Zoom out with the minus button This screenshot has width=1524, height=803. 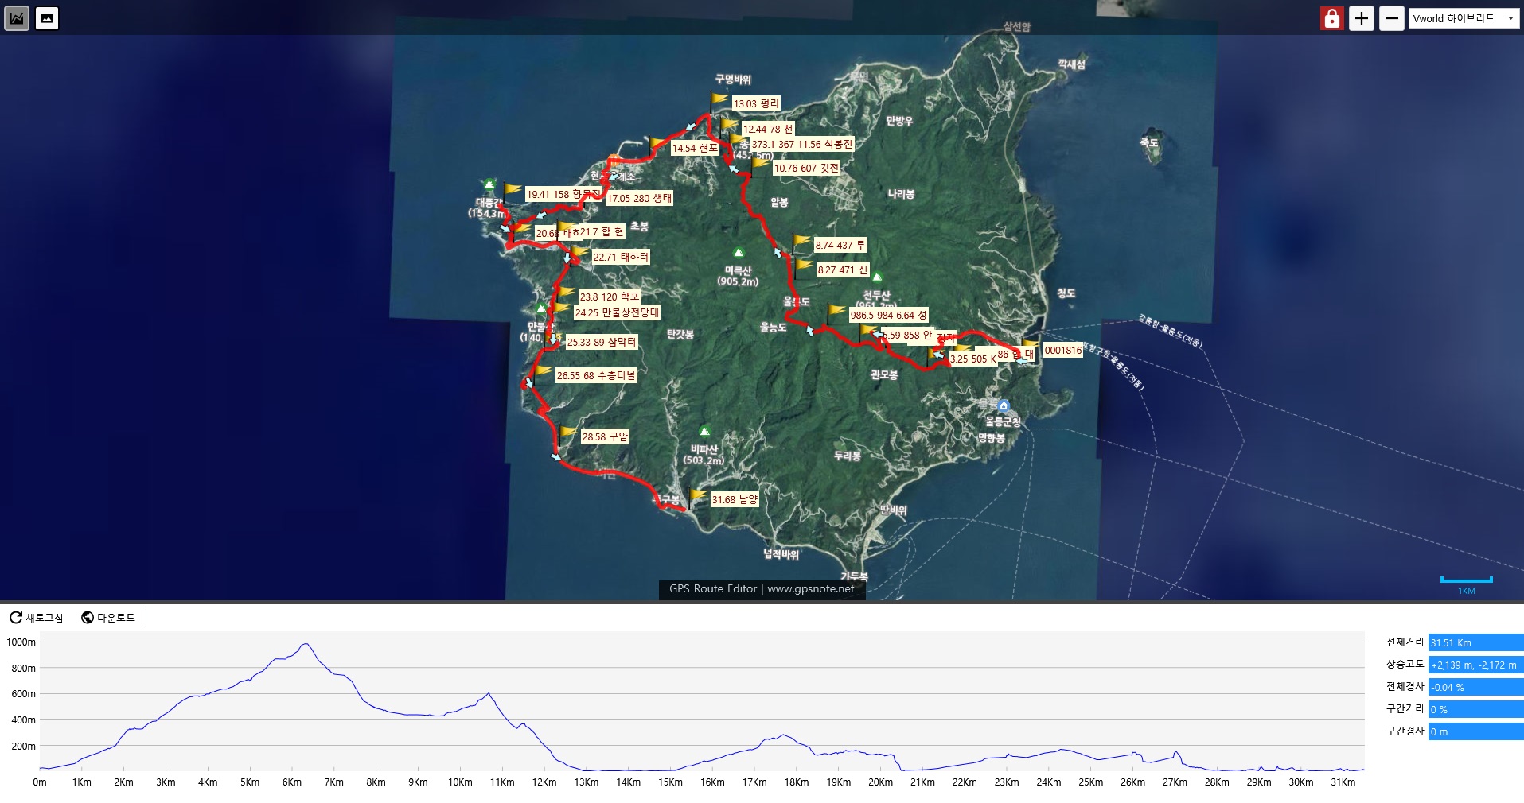point(1391,18)
